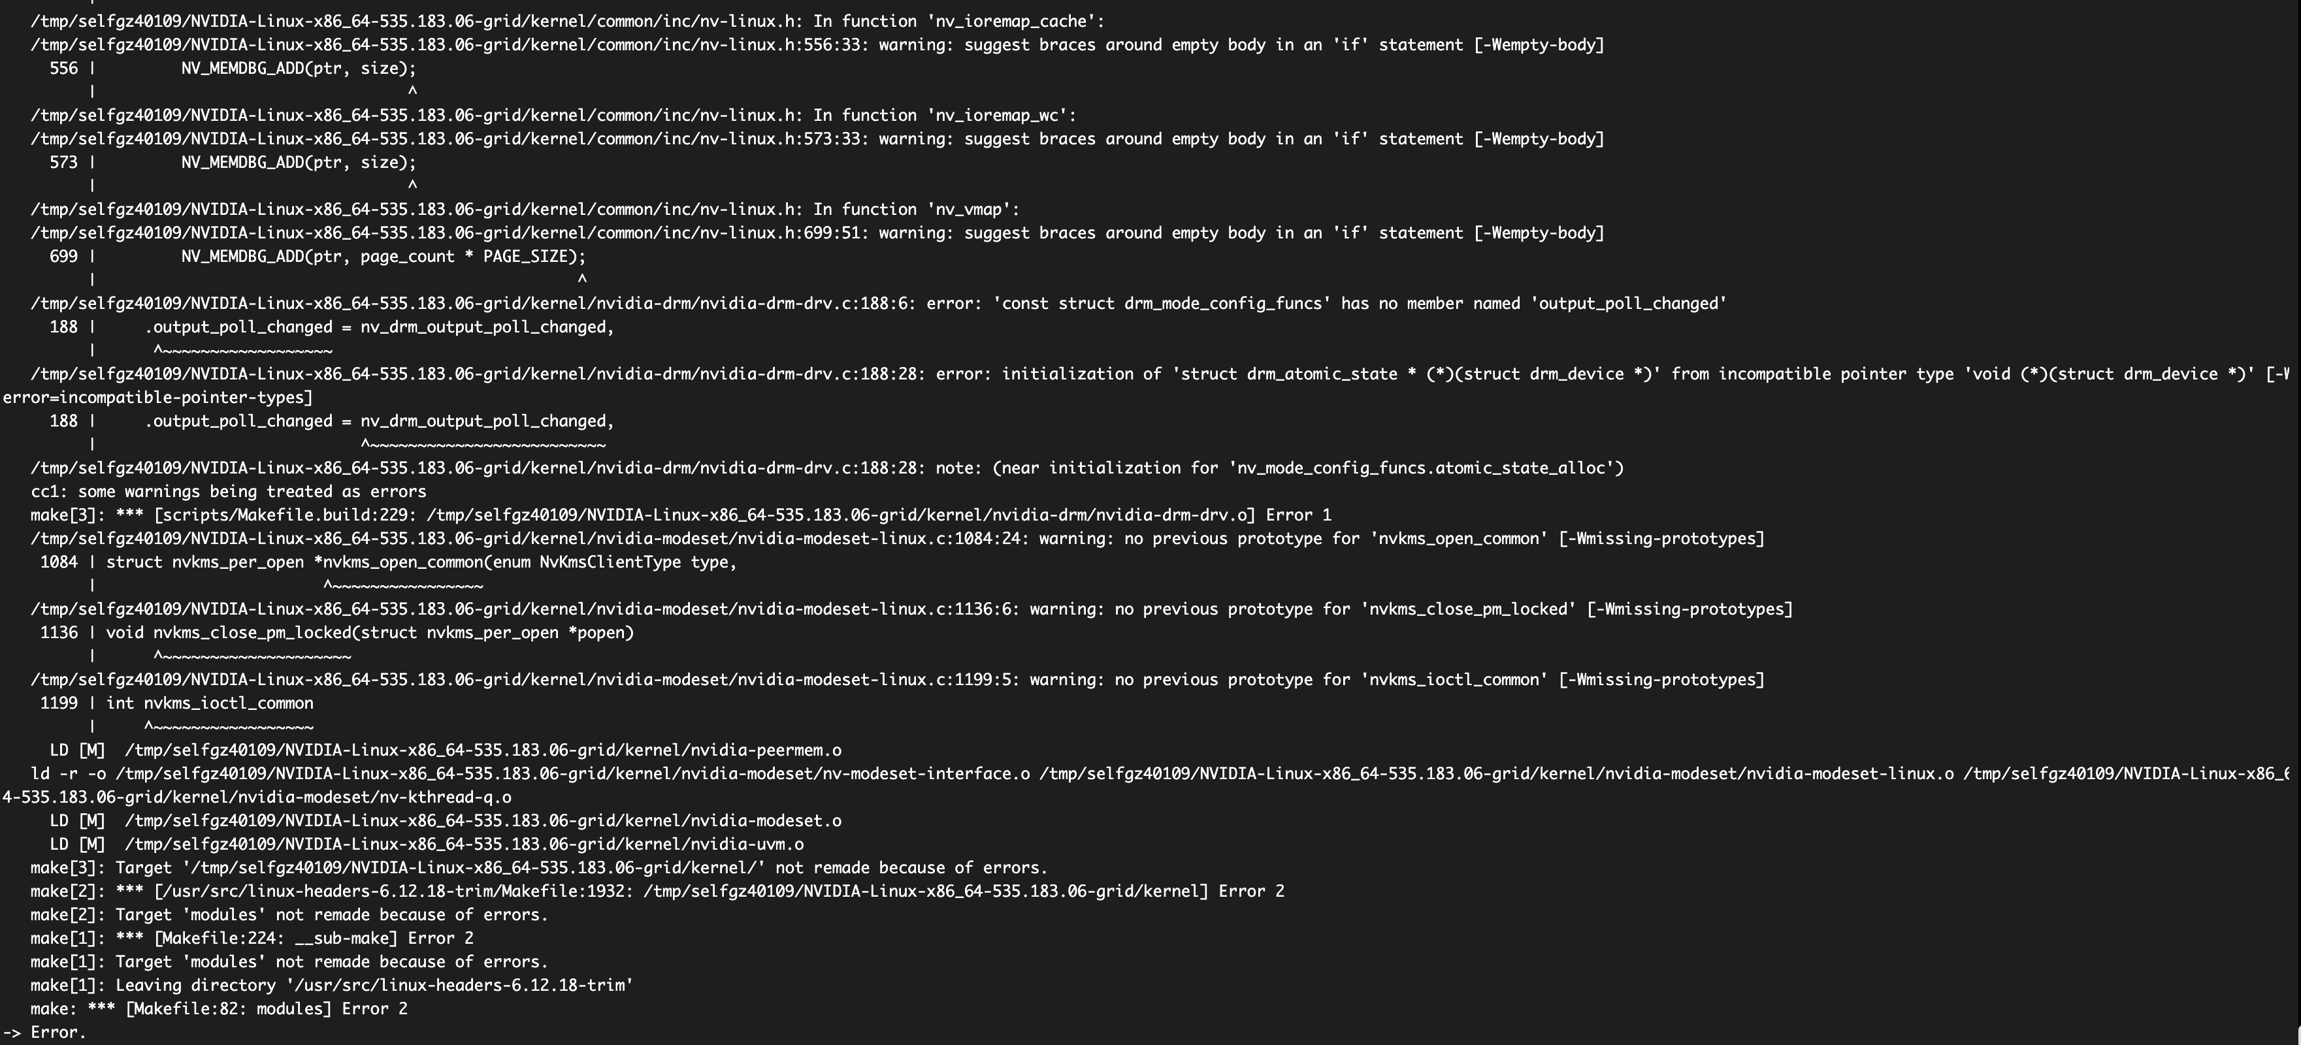Viewport: 2301px width, 1045px height.
Task: Click the LD [M] nvidia-peermem.o line
Action: (x=446, y=750)
